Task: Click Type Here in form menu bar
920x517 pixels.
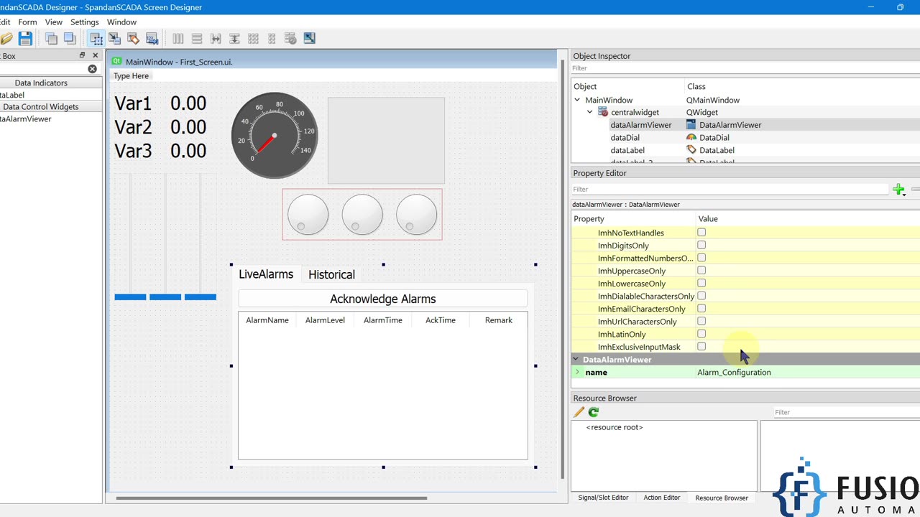Action: point(132,75)
